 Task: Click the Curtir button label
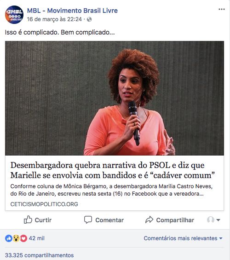(43, 220)
